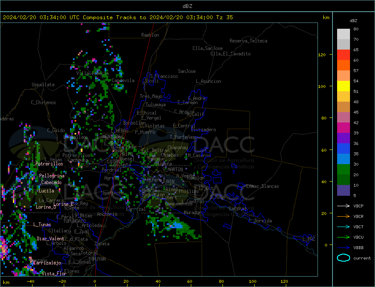This screenshot has height=287, width=375.
Task: Click the green VBCU arrow legend icon
Action: pyautogui.click(x=343, y=237)
